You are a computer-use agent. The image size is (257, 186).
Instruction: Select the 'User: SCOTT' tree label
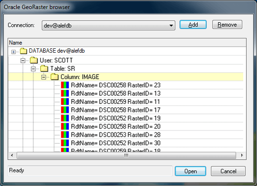(56, 60)
